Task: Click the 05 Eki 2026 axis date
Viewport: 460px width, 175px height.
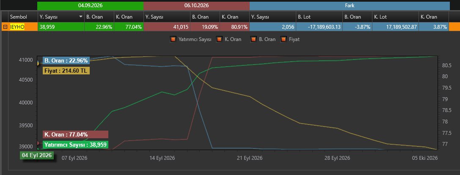Action: click(425, 158)
